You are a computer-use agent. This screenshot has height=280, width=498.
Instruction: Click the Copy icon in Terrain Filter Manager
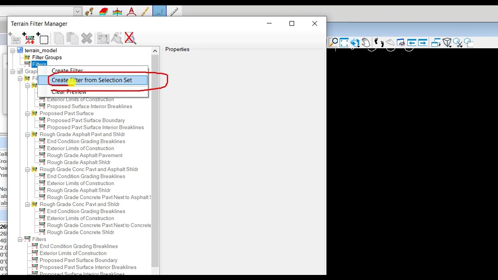tap(59, 38)
